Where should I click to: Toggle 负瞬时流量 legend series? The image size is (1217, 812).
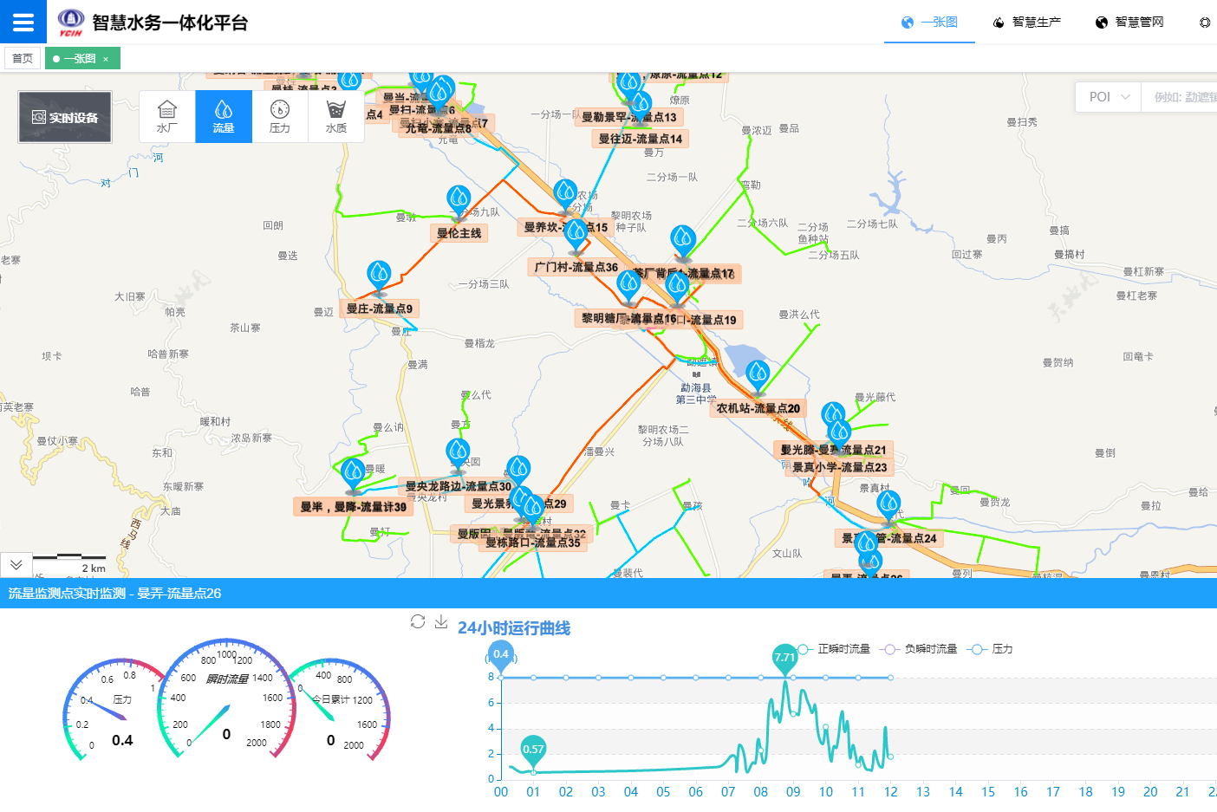(x=921, y=649)
